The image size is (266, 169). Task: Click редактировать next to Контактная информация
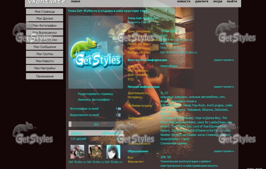pyautogui.click(x=224, y=60)
